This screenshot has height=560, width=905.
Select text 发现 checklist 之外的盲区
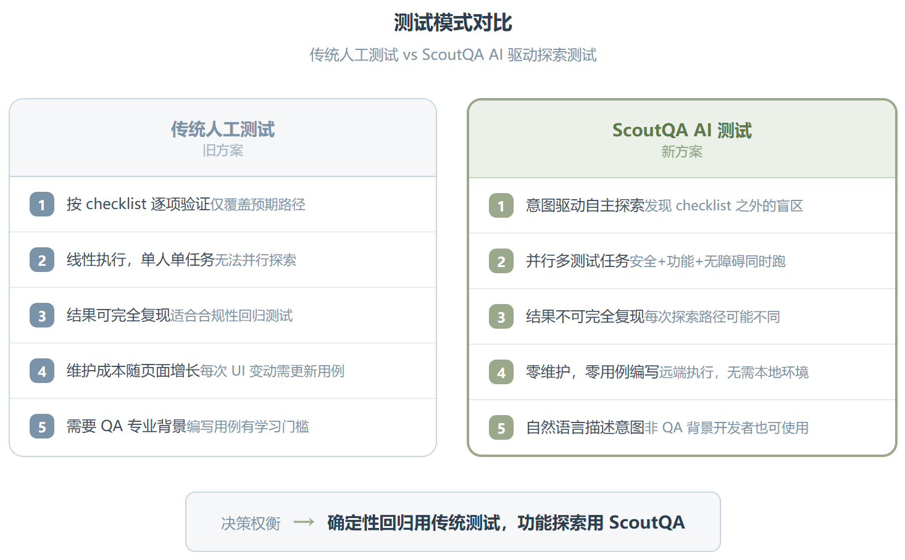tap(724, 206)
